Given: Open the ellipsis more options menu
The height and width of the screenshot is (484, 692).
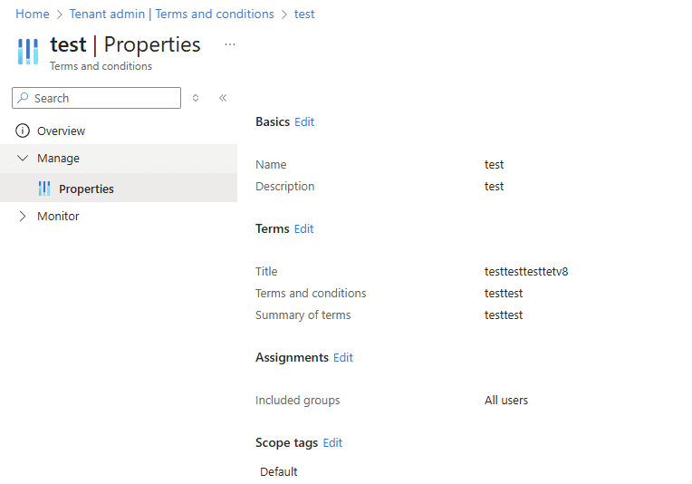Looking at the screenshot, I should [230, 44].
